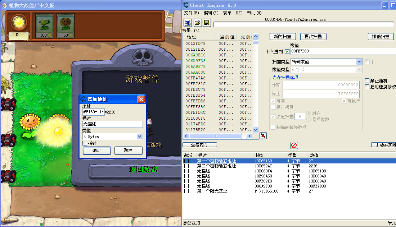Image resolution: width=396 pixels, height=227 pixels.
Task: Toggle the 十六进制 hexadecimal checkbox
Action: coord(287,51)
